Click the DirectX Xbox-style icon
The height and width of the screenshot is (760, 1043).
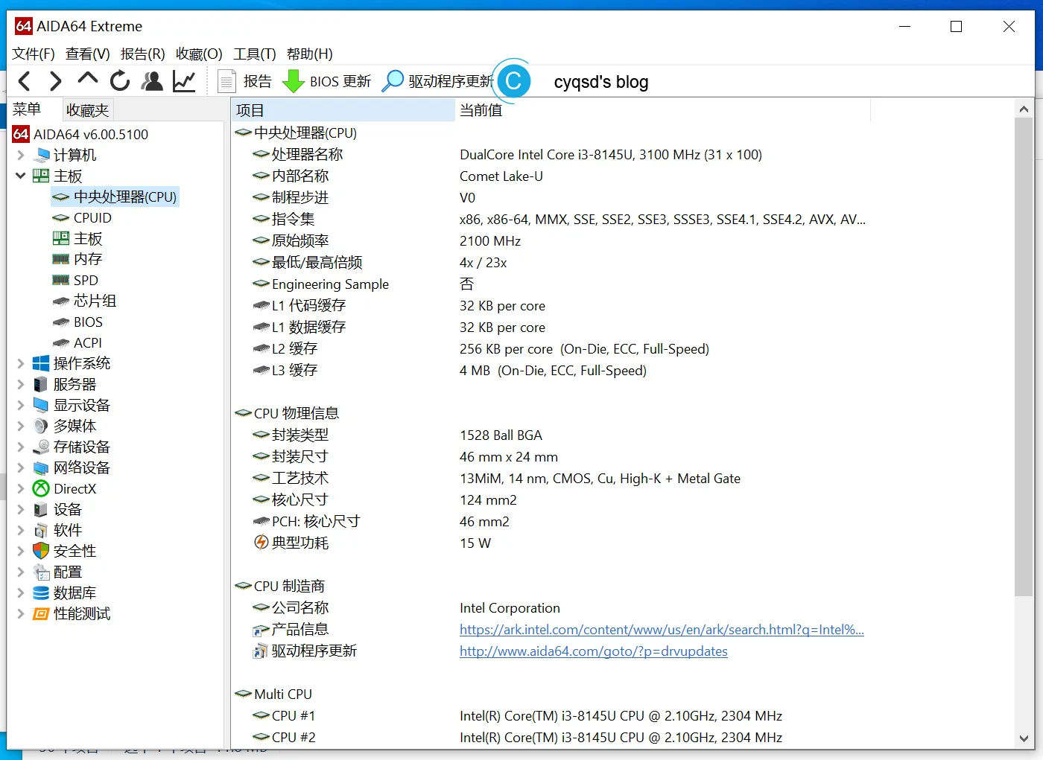tap(41, 488)
